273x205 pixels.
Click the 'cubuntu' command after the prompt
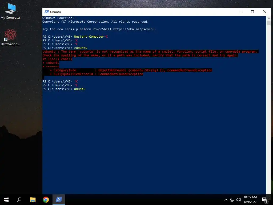pos(81,48)
